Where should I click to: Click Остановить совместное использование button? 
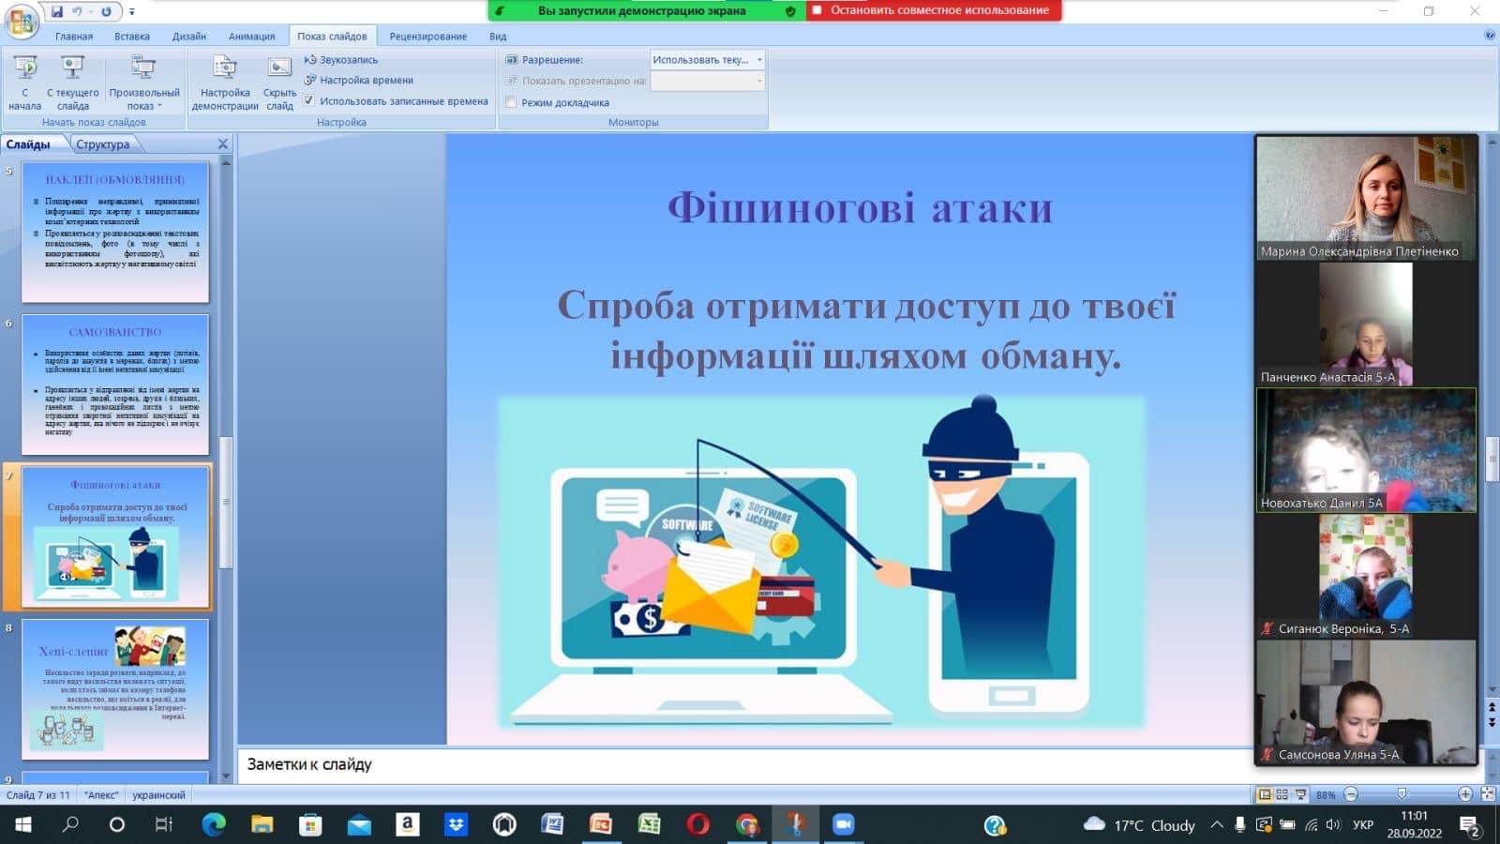933,10
